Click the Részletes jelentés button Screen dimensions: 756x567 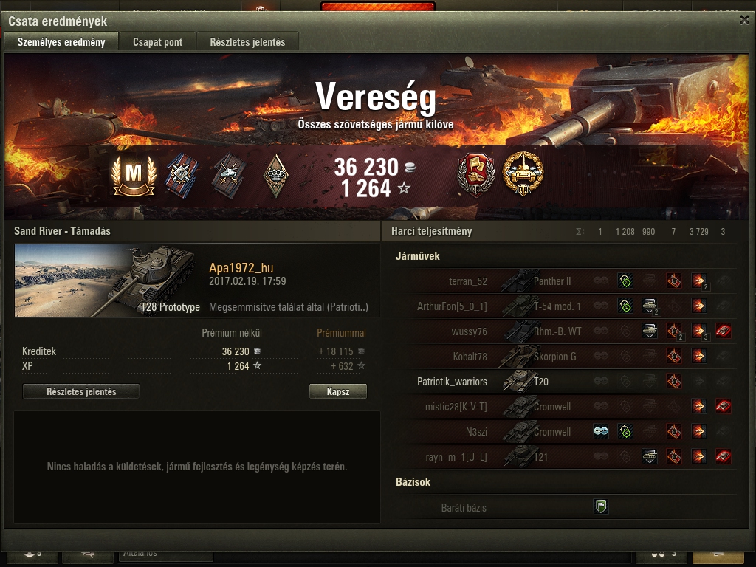coord(81,391)
